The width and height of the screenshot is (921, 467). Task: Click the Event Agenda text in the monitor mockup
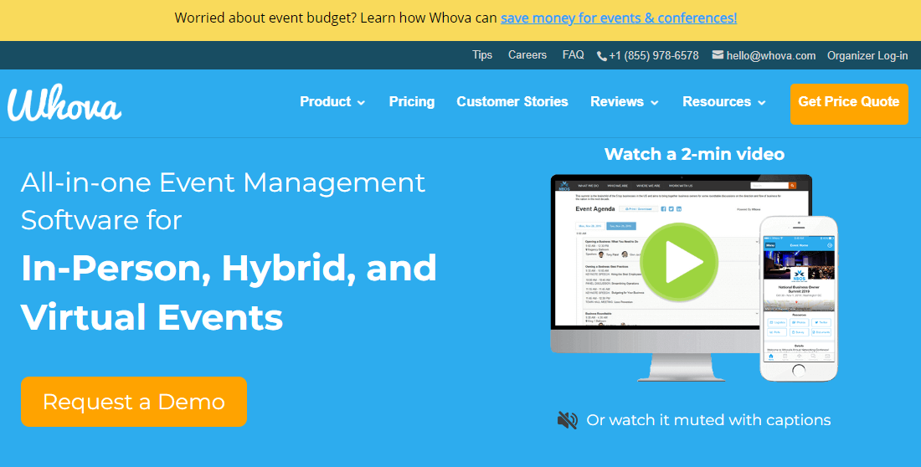pyautogui.click(x=595, y=208)
